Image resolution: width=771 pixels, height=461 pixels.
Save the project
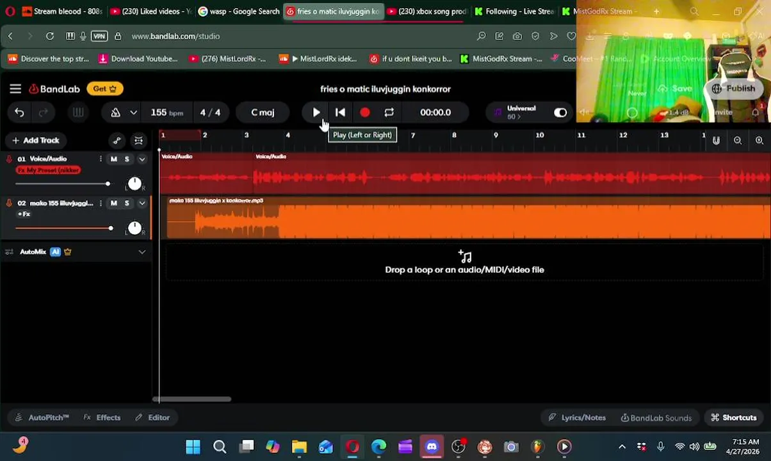click(675, 89)
